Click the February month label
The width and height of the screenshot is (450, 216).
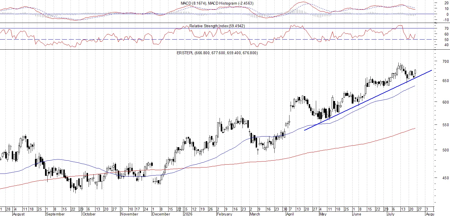(224, 214)
